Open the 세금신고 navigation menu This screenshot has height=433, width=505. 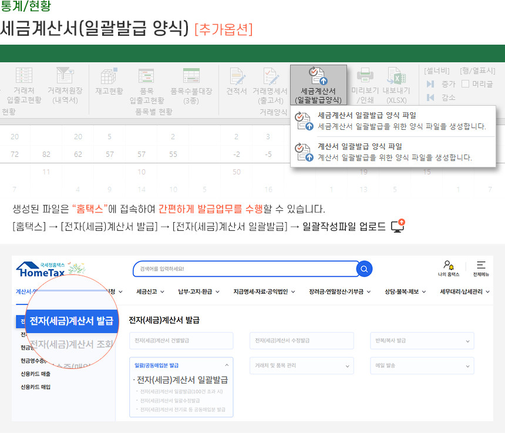click(150, 291)
